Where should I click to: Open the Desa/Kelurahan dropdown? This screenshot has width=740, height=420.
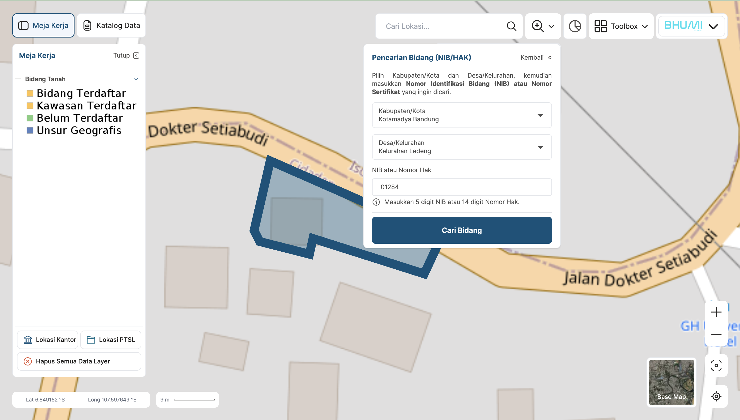pos(461,147)
